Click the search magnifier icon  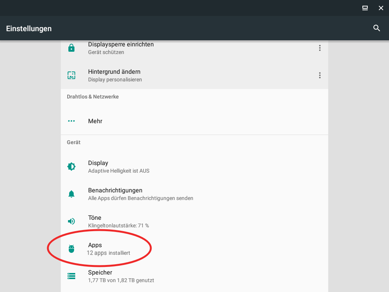[376, 28]
